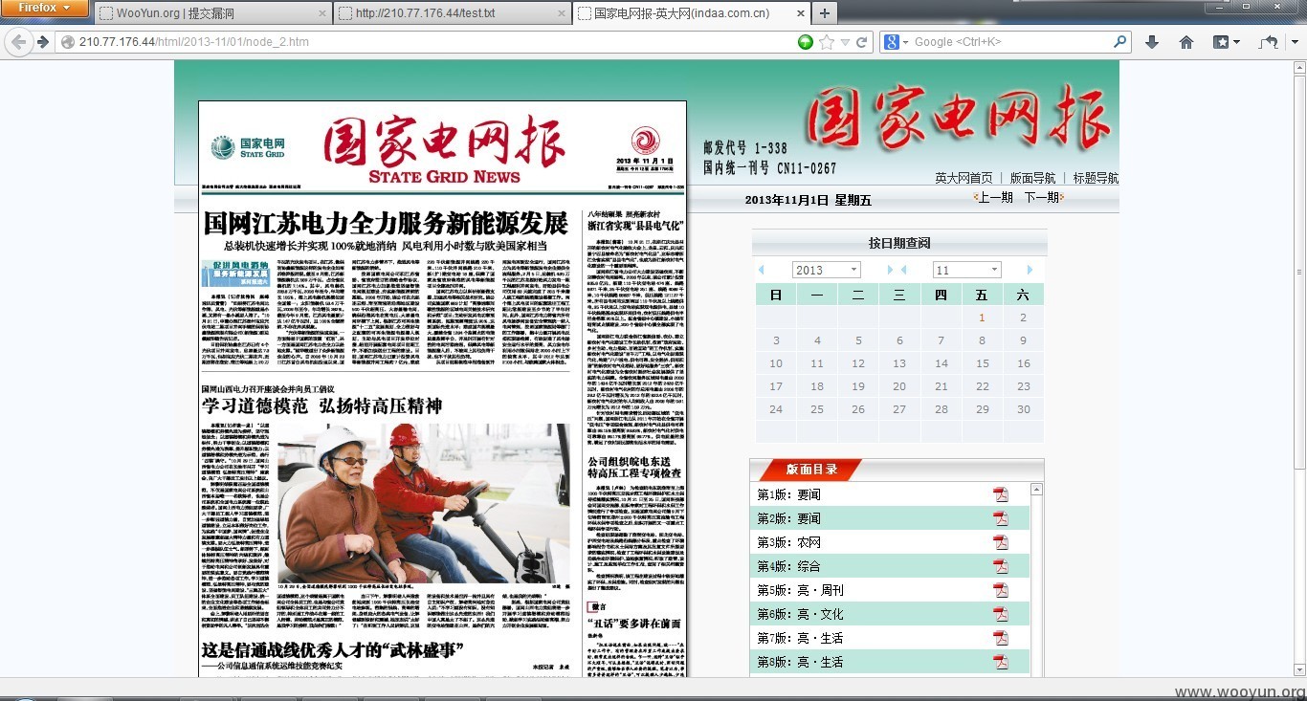1307x701 pixels.
Task: Click the Google search input box
Action: [1009, 42]
